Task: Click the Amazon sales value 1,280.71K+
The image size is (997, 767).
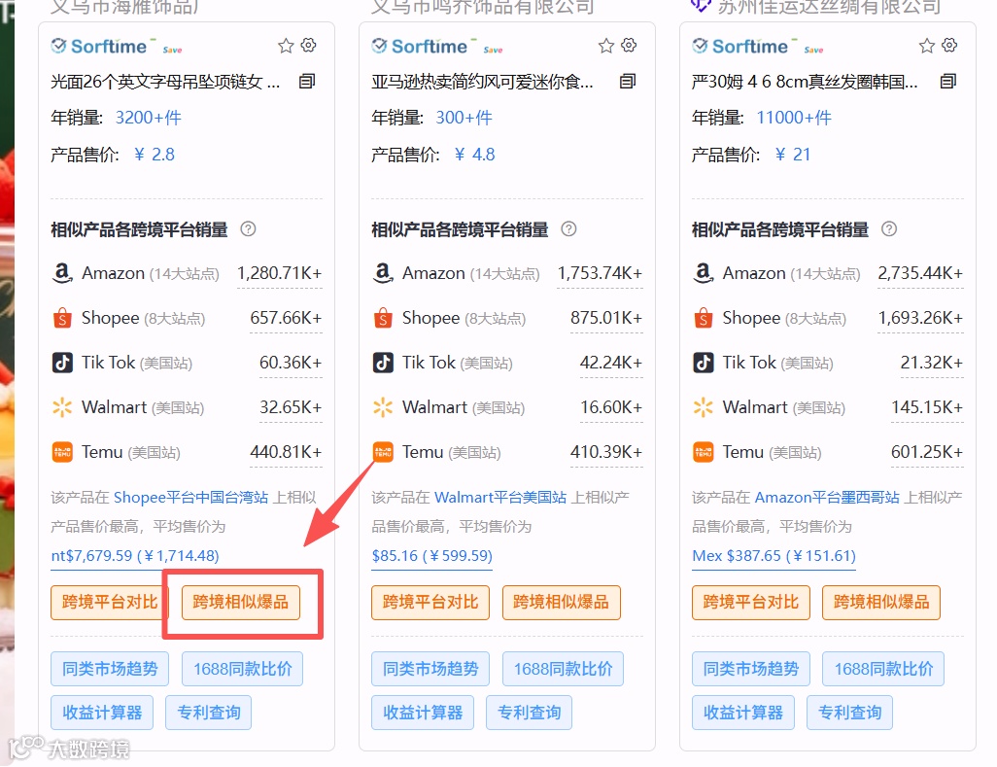Action: pyautogui.click(x=279, y=273)
